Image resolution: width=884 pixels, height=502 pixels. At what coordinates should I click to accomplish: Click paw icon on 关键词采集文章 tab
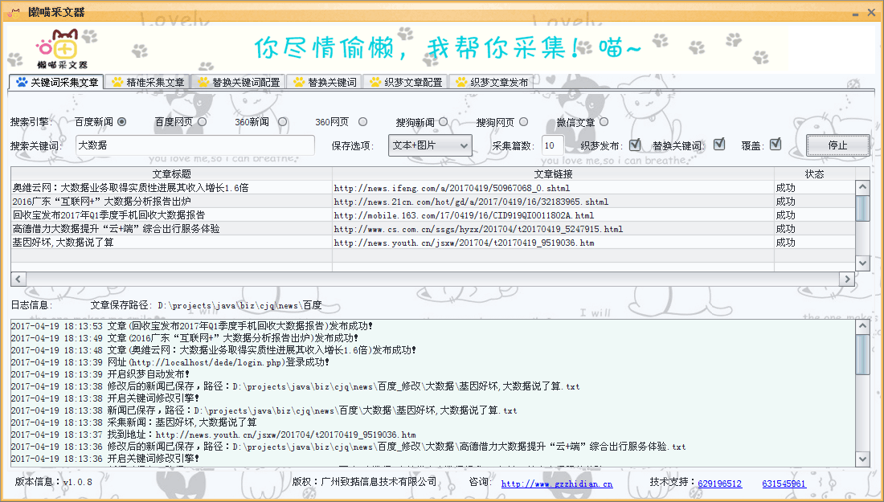pos(22,82)
